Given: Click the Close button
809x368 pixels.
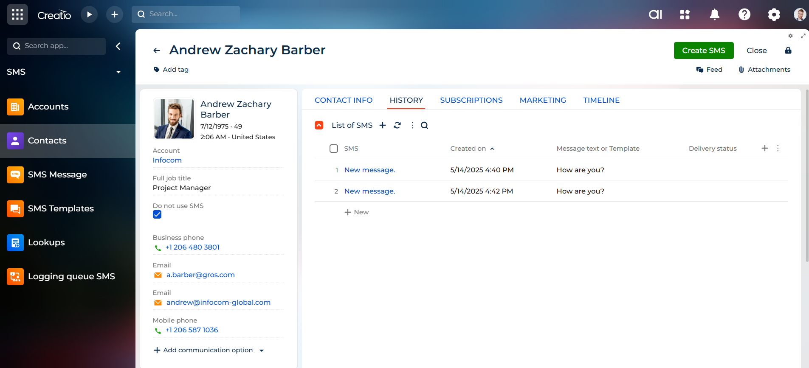Looking at the screenshot, I should [x=757, y=51].
